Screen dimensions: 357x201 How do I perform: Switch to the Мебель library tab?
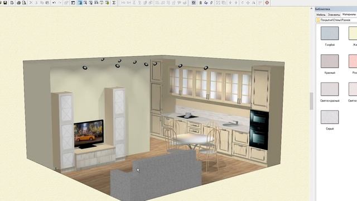321,15
